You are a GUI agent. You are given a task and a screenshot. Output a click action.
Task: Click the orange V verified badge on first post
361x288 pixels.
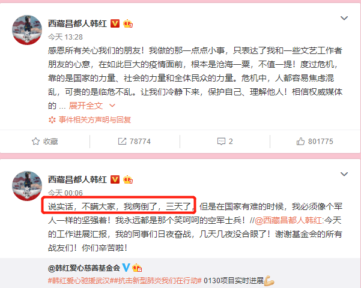pyautogui.click(x=115, y=23)
